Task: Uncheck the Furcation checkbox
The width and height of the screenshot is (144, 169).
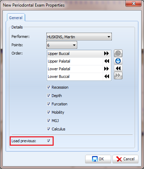Action: (x=48, y=104)
